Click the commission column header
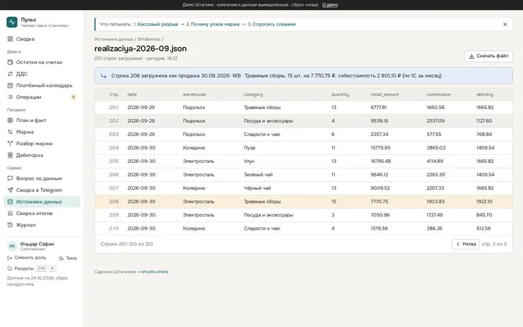This screenshot has width=523, height=327. (x=438, y=94)
